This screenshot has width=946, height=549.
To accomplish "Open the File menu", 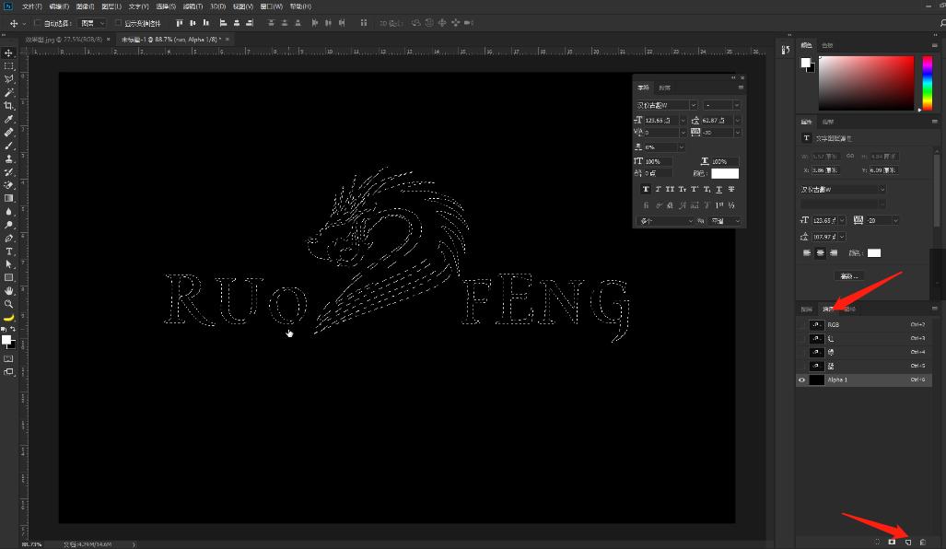I will click(32, 6).
